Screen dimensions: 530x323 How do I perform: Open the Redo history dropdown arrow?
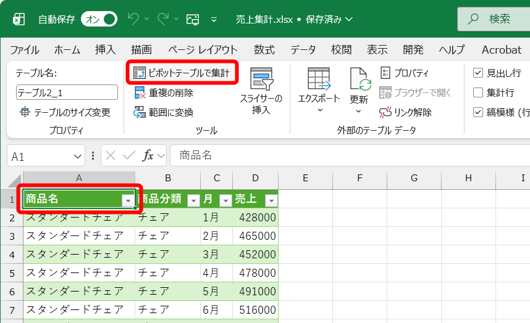[176, 19]
